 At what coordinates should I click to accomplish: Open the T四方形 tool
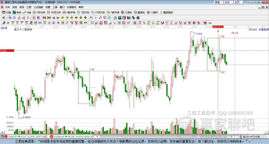83,13
